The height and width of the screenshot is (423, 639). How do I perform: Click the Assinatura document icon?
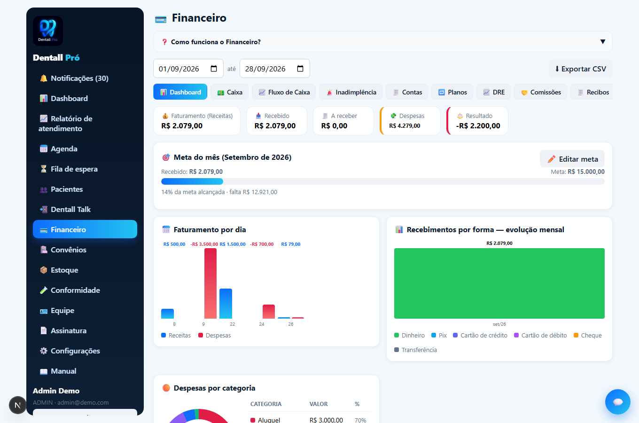(44, 330)
